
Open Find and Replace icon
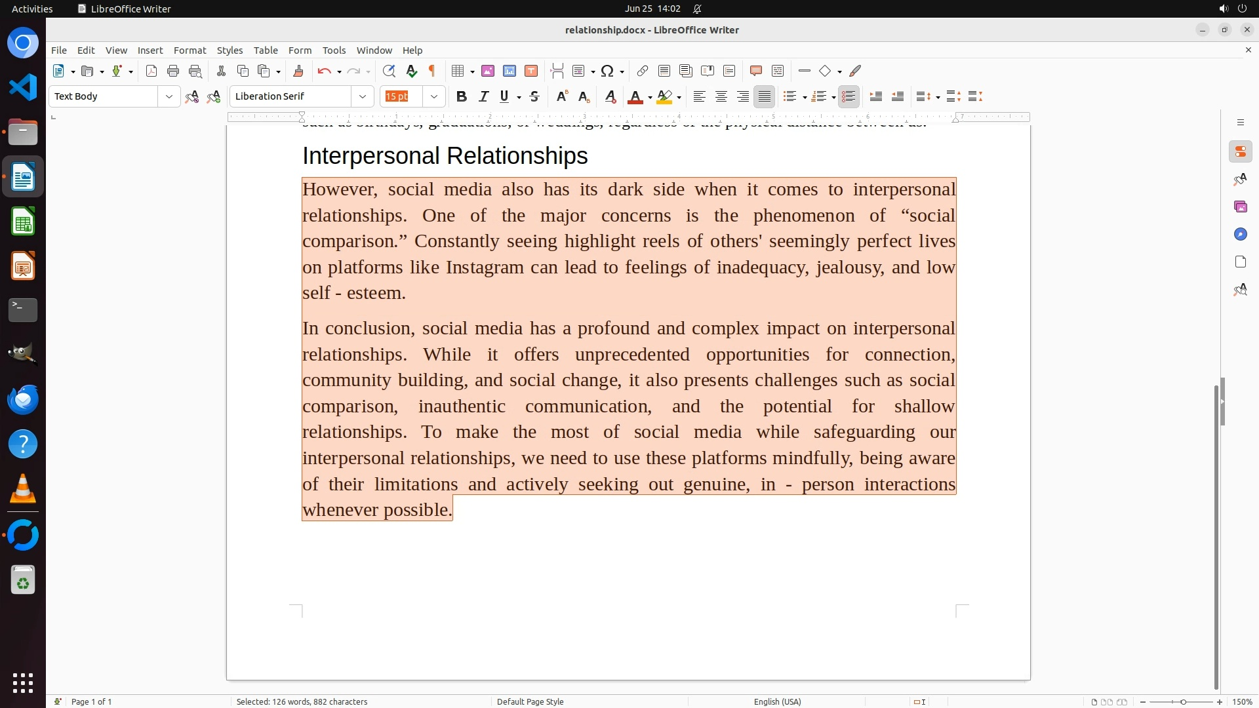(x=389, y=71)
